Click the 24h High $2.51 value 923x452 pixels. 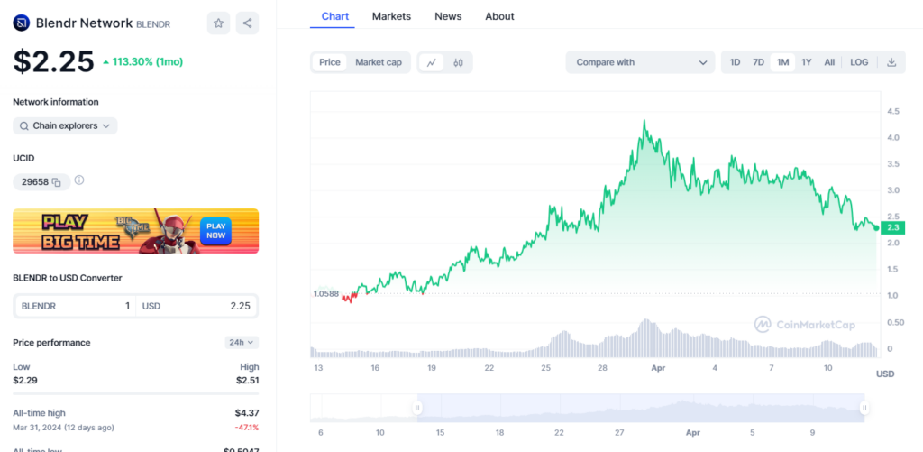[x=247, y=381]
